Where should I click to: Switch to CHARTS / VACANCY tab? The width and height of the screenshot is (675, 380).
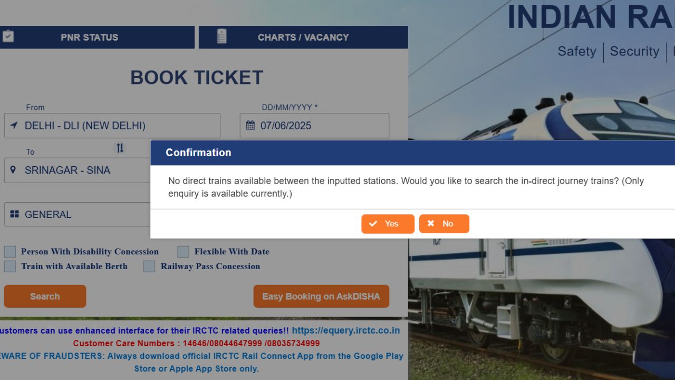pyautogui.click(x=303, y=37)
